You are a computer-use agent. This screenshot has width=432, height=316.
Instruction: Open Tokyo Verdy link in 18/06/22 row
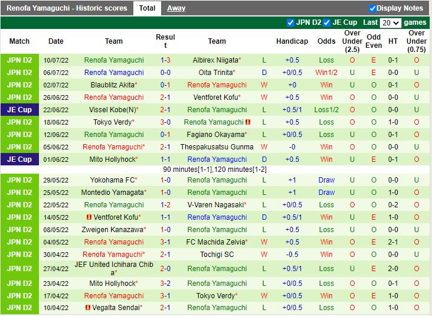[112, 122]
